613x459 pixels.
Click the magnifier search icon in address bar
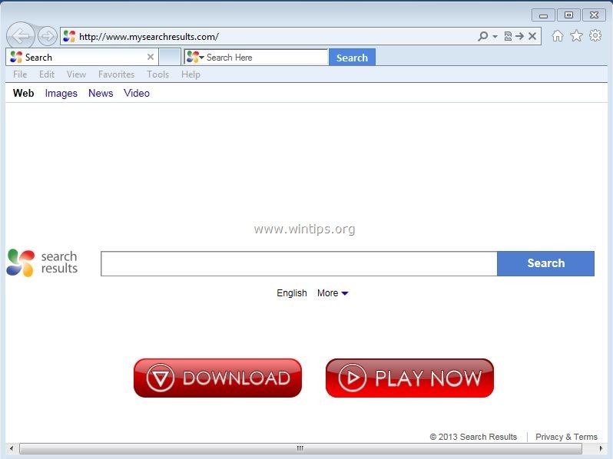483,36
